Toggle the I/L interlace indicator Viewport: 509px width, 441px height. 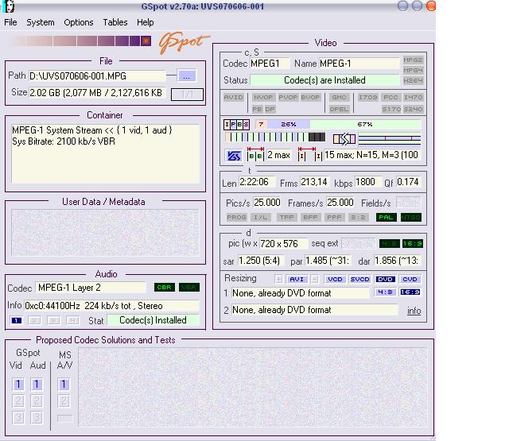point(260,217)
